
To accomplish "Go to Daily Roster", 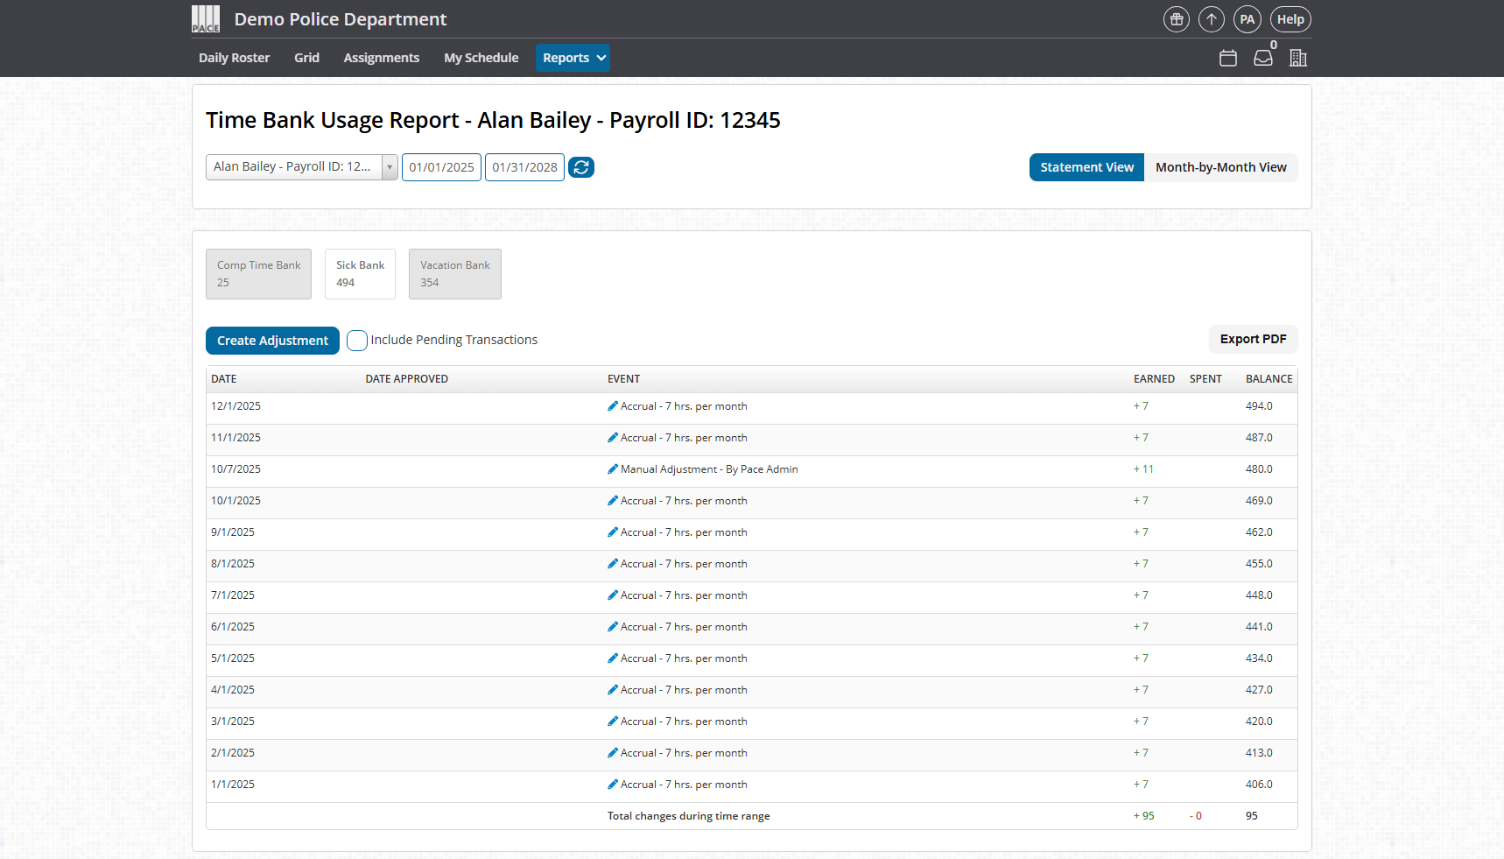I will tap(234, 58).
